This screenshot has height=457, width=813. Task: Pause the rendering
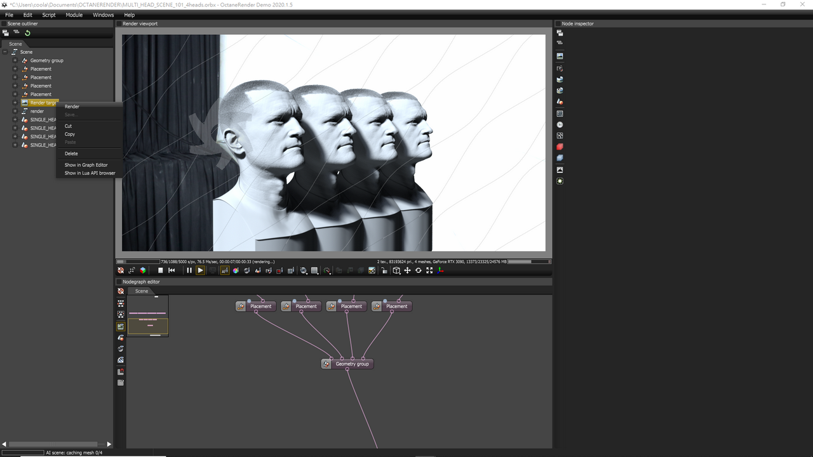pos(189,270)
